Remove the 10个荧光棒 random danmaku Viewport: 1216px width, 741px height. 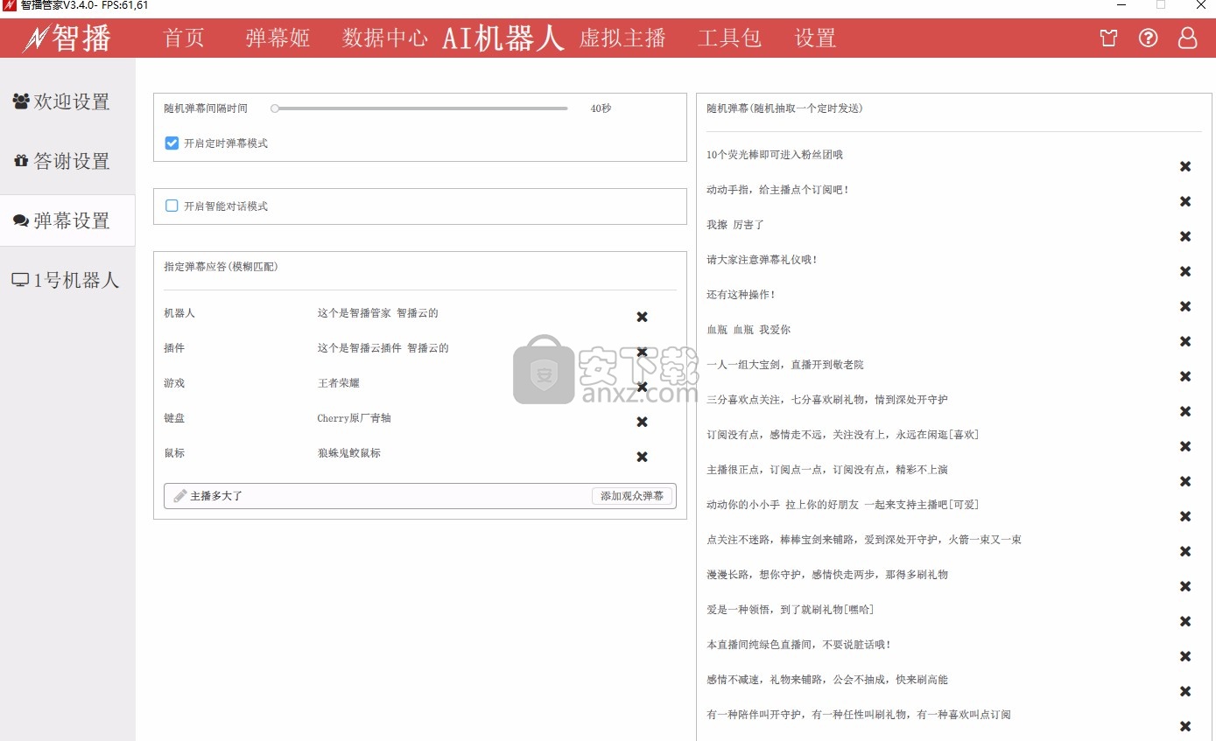(1185, 166)
